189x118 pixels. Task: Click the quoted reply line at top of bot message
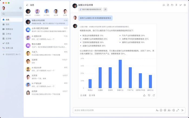tap(104, 27)
